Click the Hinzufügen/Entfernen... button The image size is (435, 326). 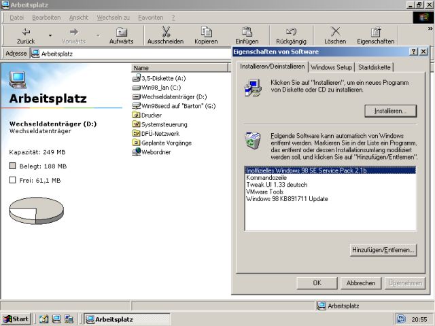(383, 250)
